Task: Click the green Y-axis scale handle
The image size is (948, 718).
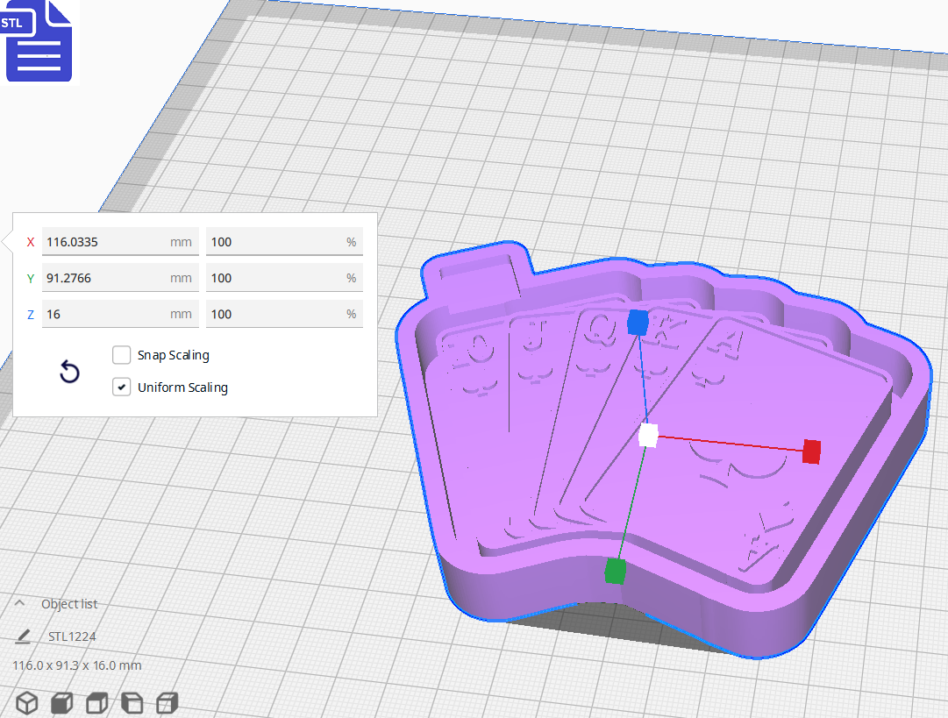Action: (615, 571)
